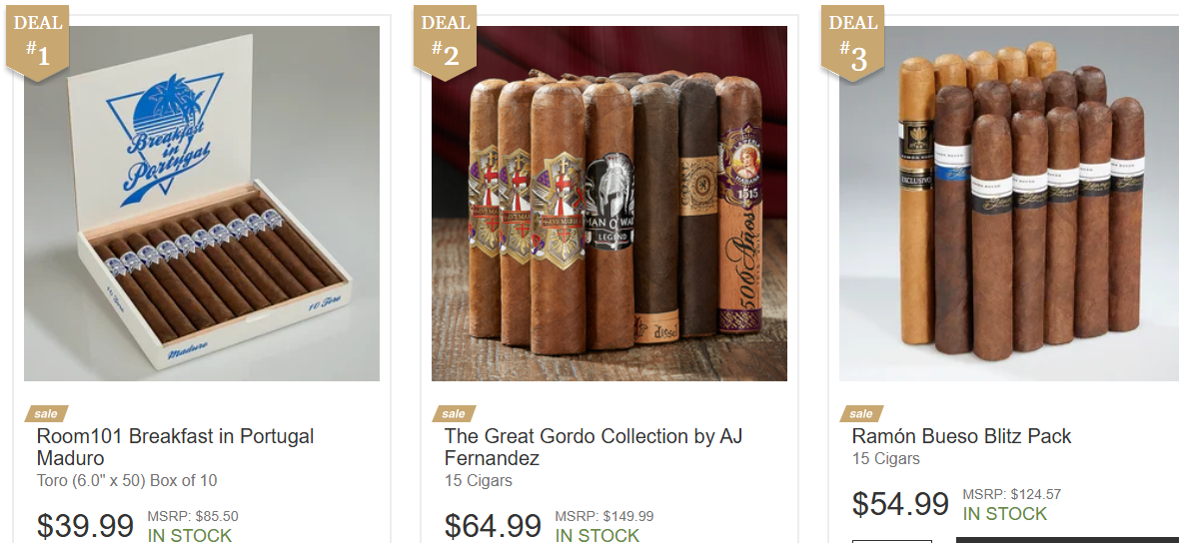The width and height of the screenshot is (1179, 543).
Task: Open the Ramón Bueso Blitz Pack title link
Action: 961,436
